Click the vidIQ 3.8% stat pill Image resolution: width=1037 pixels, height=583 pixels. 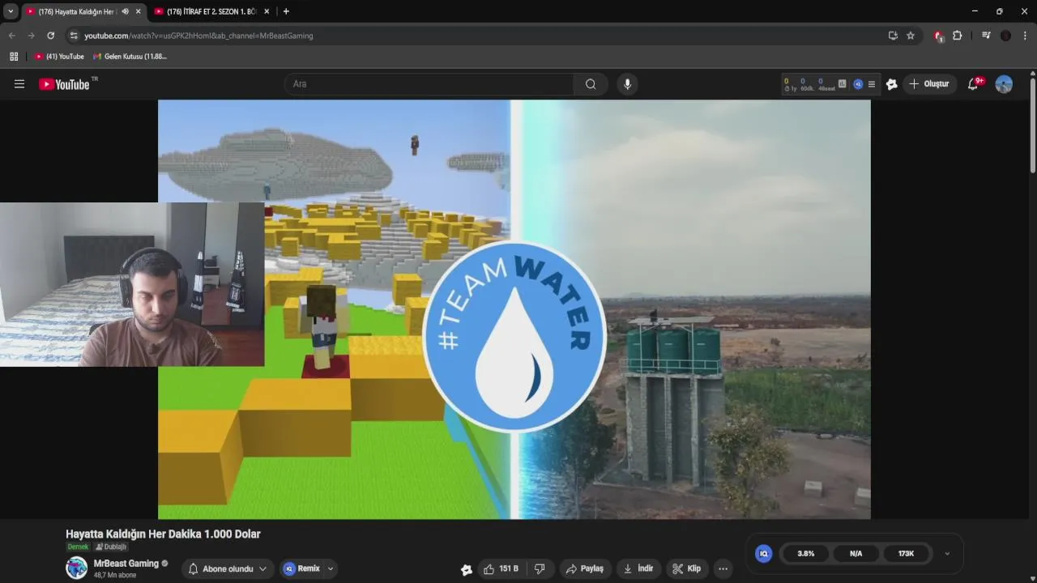(805, 554)
